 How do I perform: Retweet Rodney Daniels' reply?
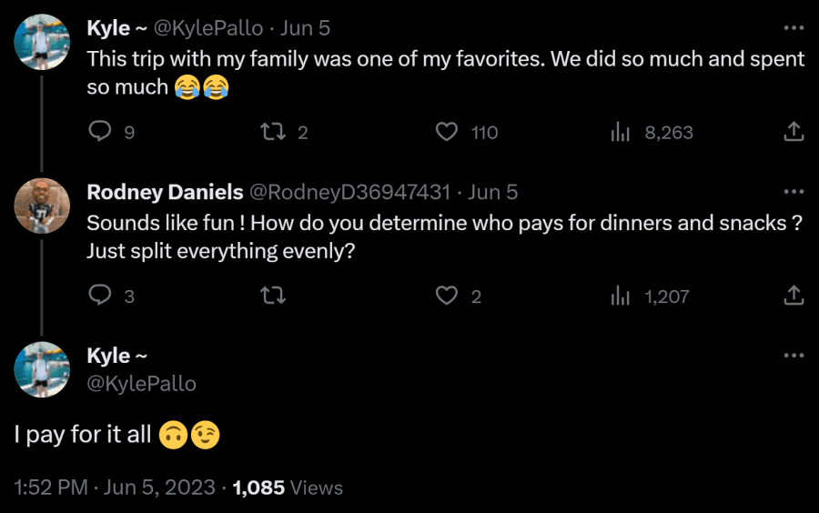point(273,296)
